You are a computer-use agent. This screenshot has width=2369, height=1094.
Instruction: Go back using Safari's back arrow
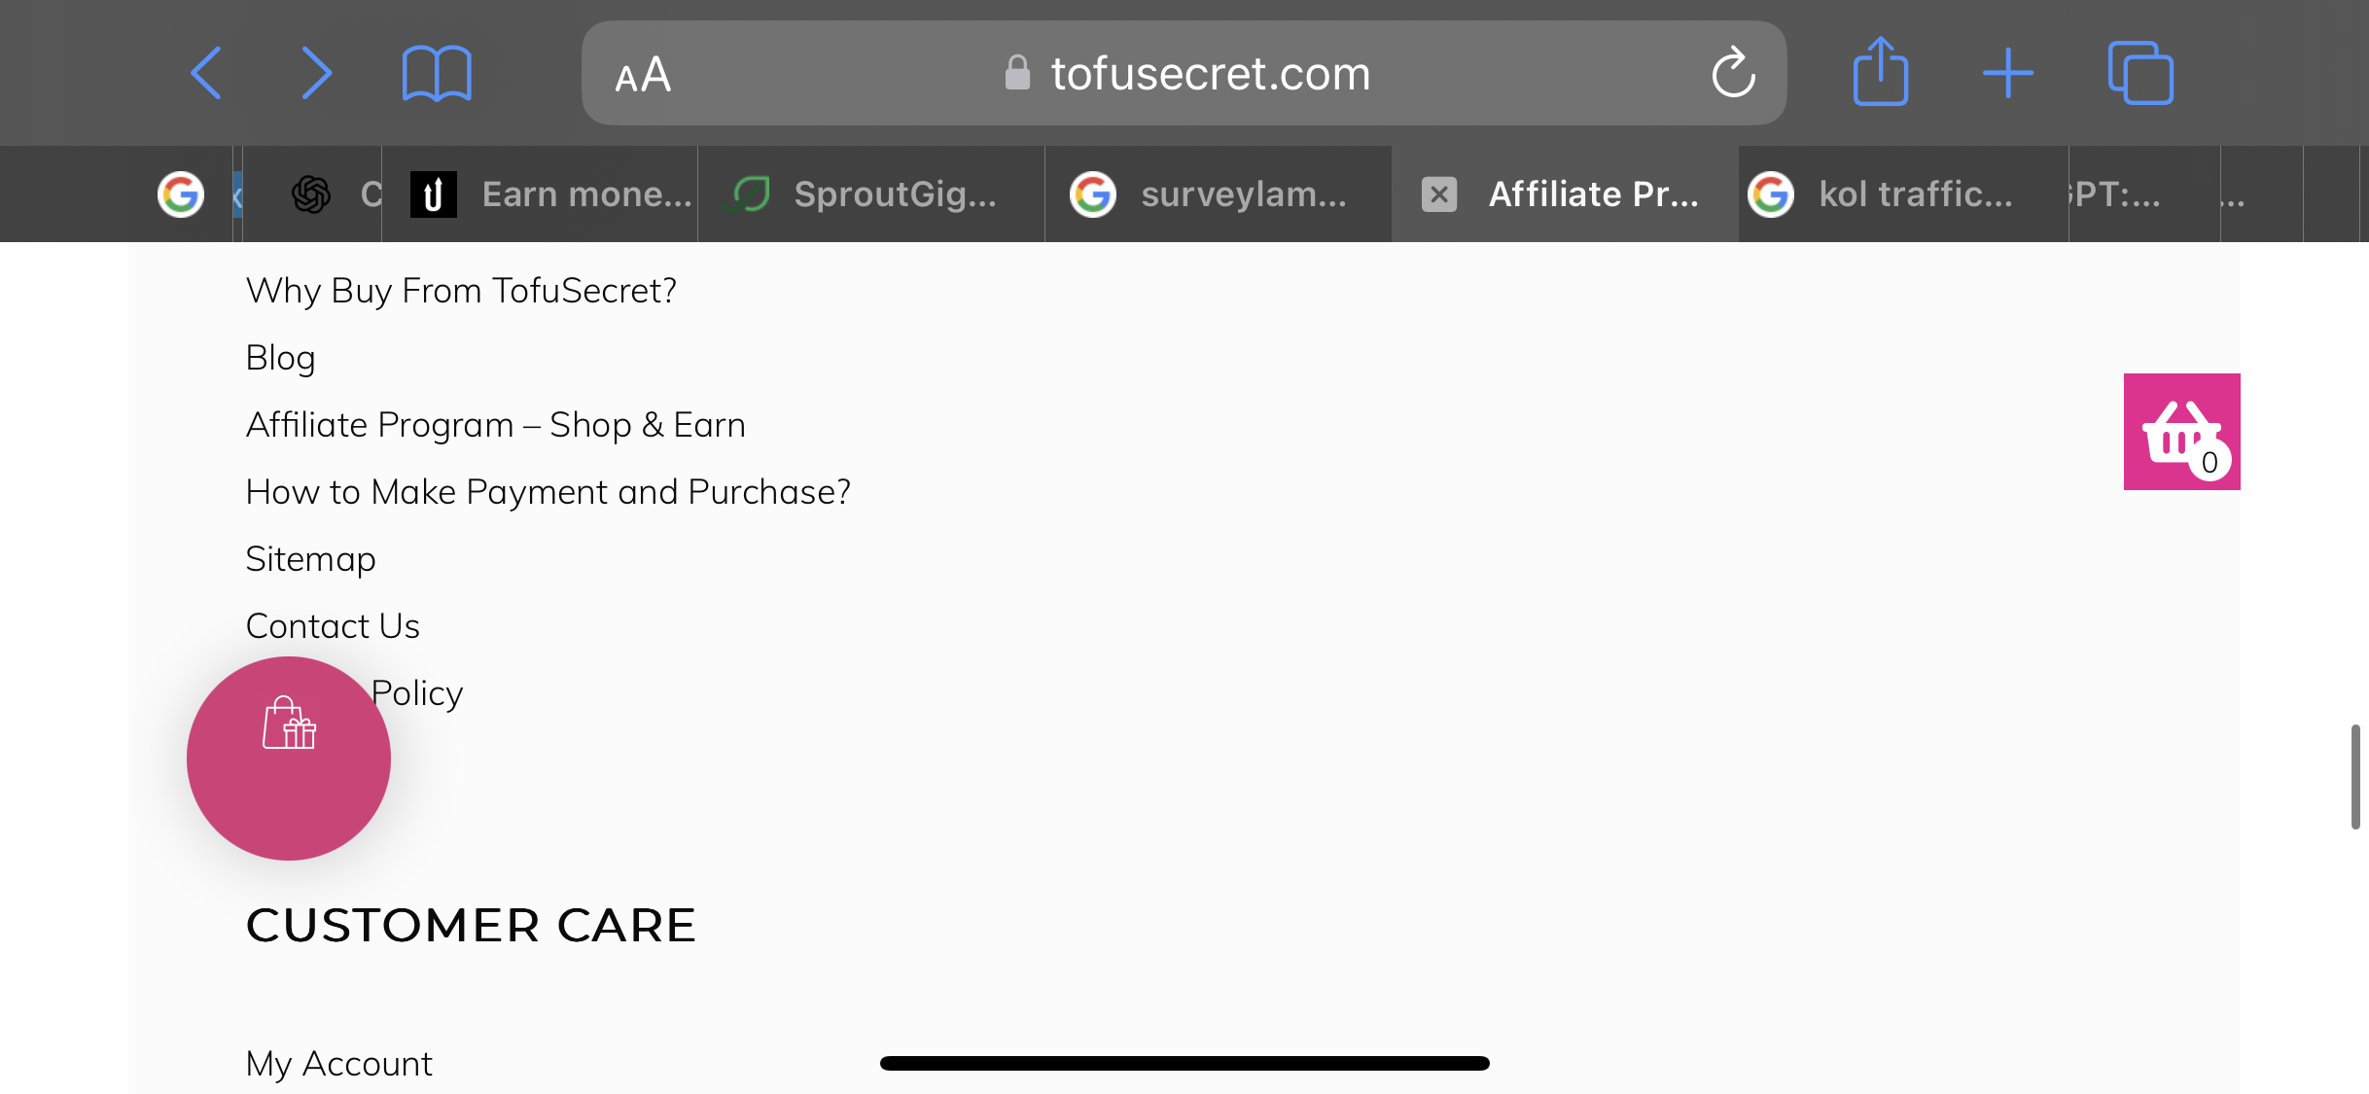click(x=206, y=73)
